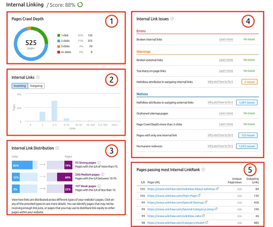This screenshot has width=273, height=227.
Task: Click the 22% weak pages purple bar
Action: (68, 189)
